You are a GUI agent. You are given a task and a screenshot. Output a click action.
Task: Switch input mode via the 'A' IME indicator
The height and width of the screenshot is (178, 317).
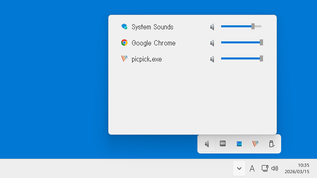[x=252, y=168]
